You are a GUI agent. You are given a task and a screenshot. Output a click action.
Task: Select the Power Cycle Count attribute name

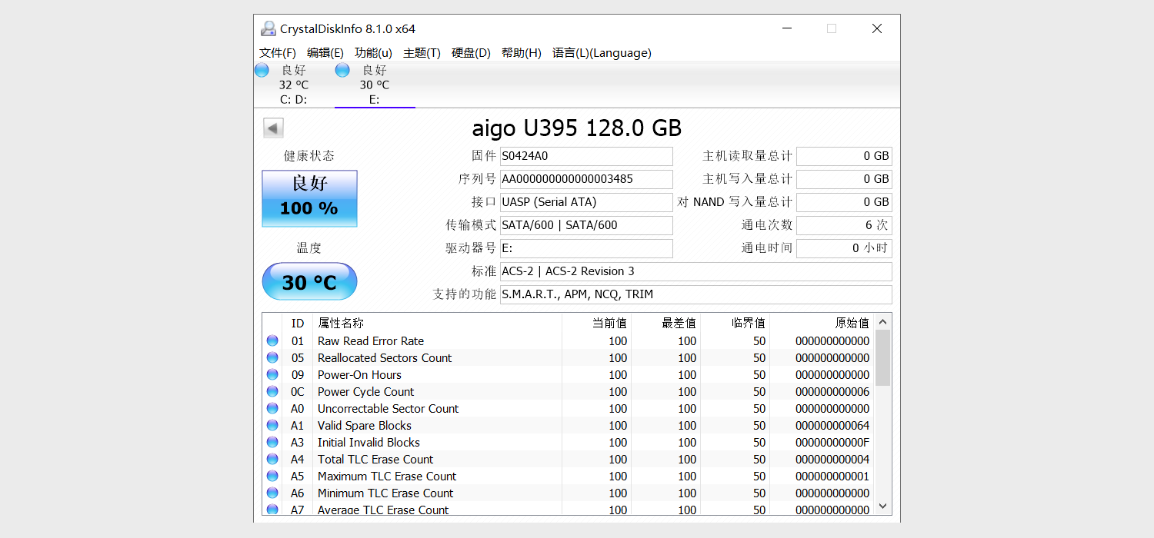tap(365, 392)
